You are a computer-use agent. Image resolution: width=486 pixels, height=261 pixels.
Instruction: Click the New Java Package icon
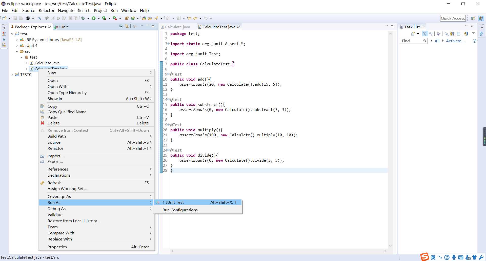[127, 18]
